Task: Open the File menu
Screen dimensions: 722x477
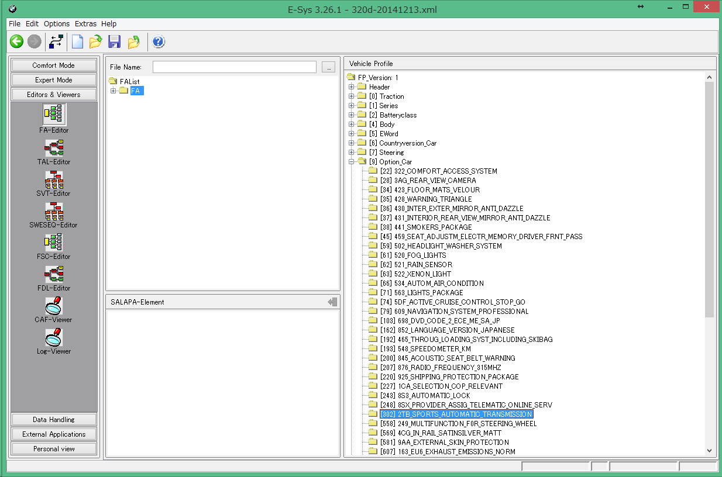Action: coord(15,24)
